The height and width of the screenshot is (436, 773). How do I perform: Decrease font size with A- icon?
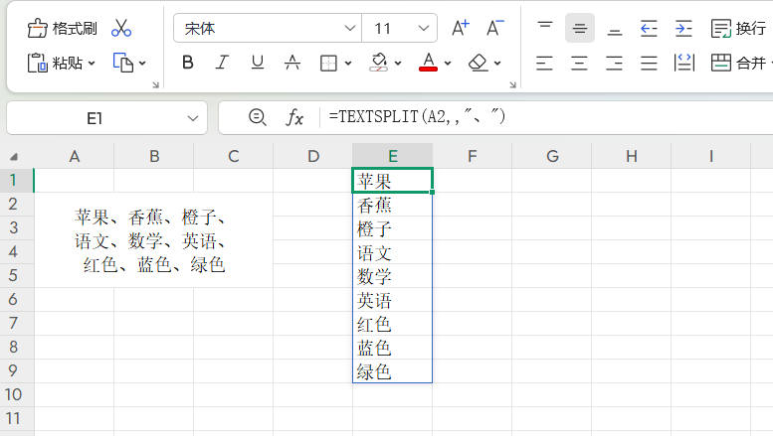pyautogui.click(x=494, y=28)
